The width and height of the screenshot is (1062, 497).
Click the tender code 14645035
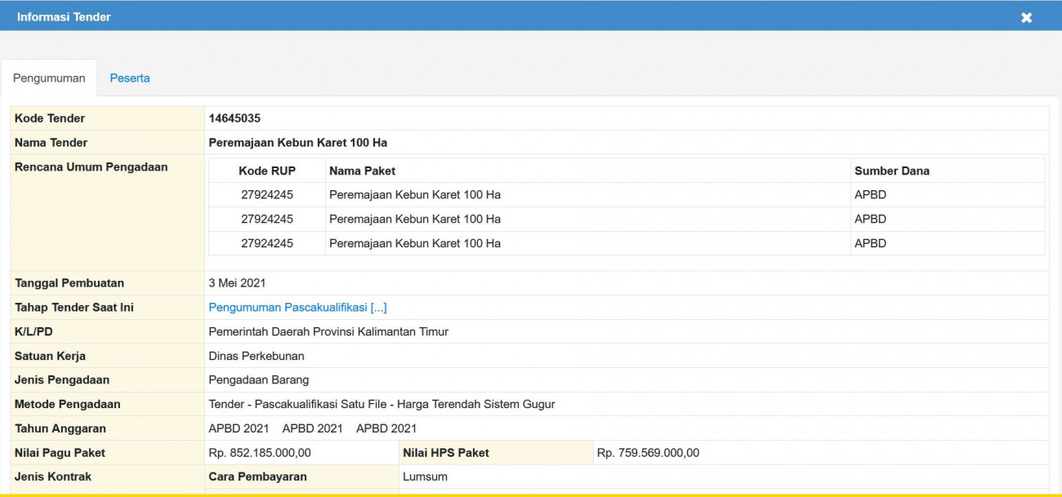click(x=234, y=118)
